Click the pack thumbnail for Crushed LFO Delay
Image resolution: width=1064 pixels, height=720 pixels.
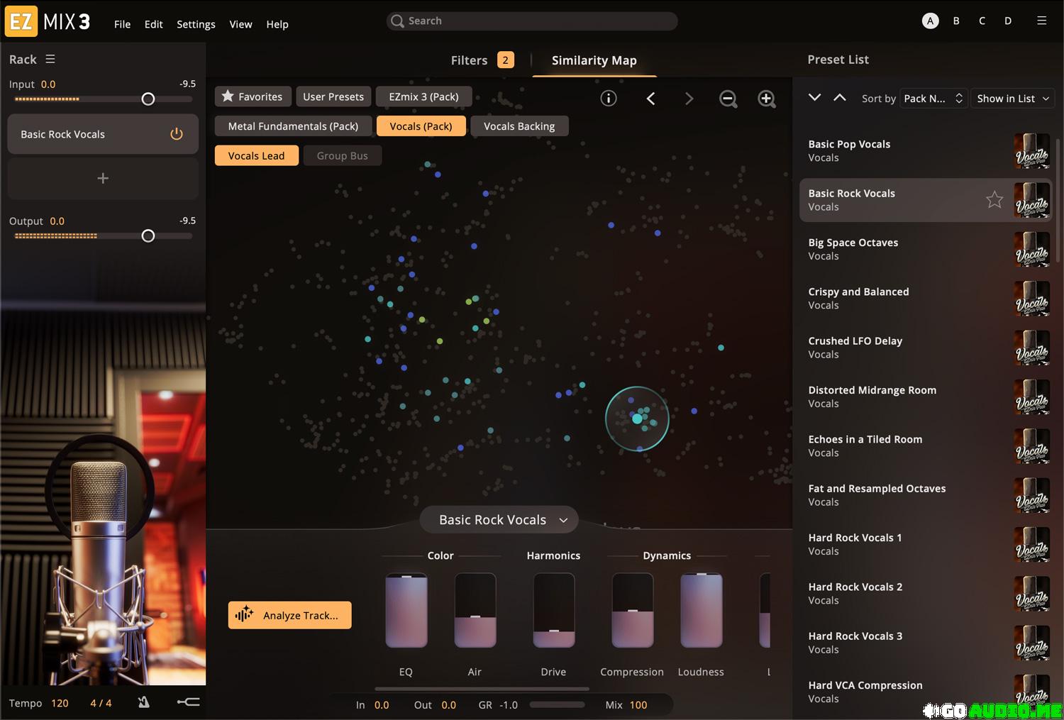[1031, 348]
